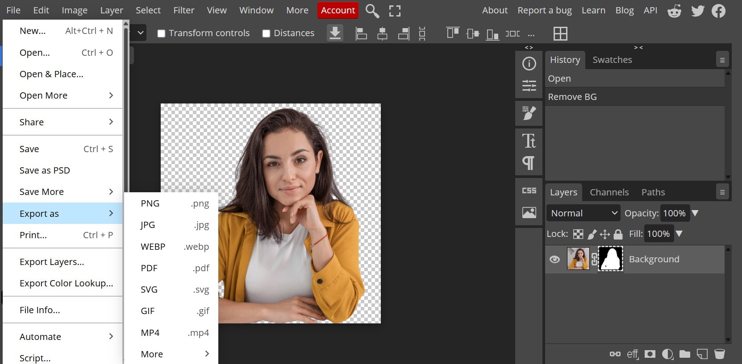Screen dimensions: 742x364
Task: Click the Fill 100% value field
Action: [x=658, y=234]
